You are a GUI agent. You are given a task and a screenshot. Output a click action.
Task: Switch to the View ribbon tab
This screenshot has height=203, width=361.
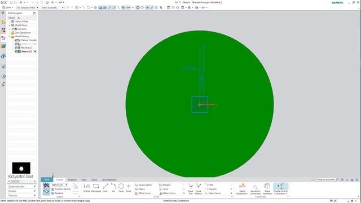pos(84,179)
